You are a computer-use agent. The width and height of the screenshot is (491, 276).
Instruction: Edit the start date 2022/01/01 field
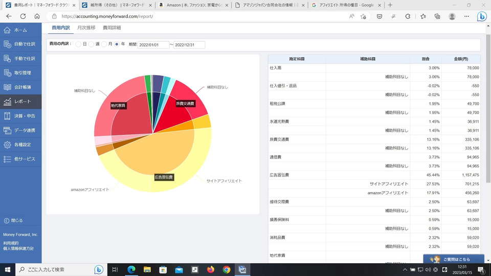[153, 45]
